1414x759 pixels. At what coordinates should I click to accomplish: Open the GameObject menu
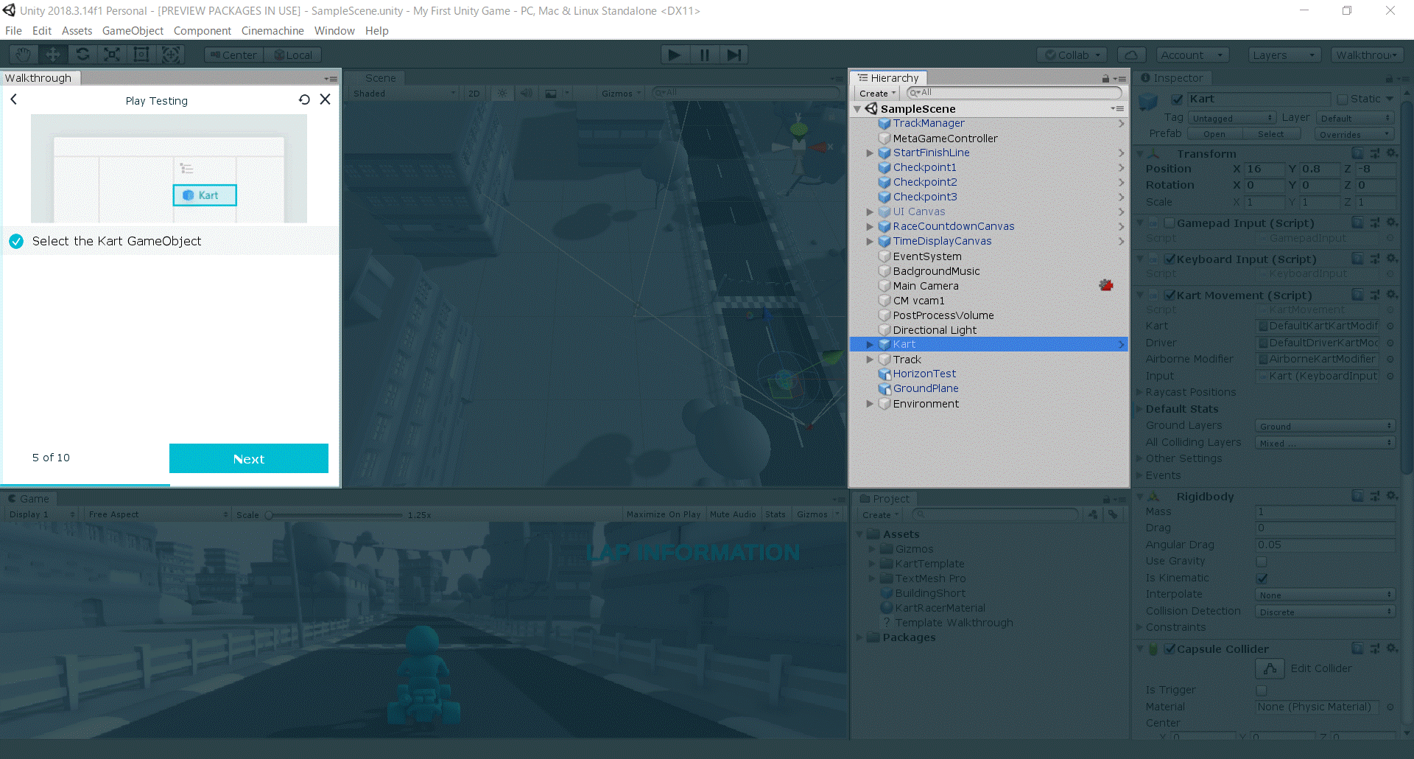pyautogui.click(x=133, y=31)
